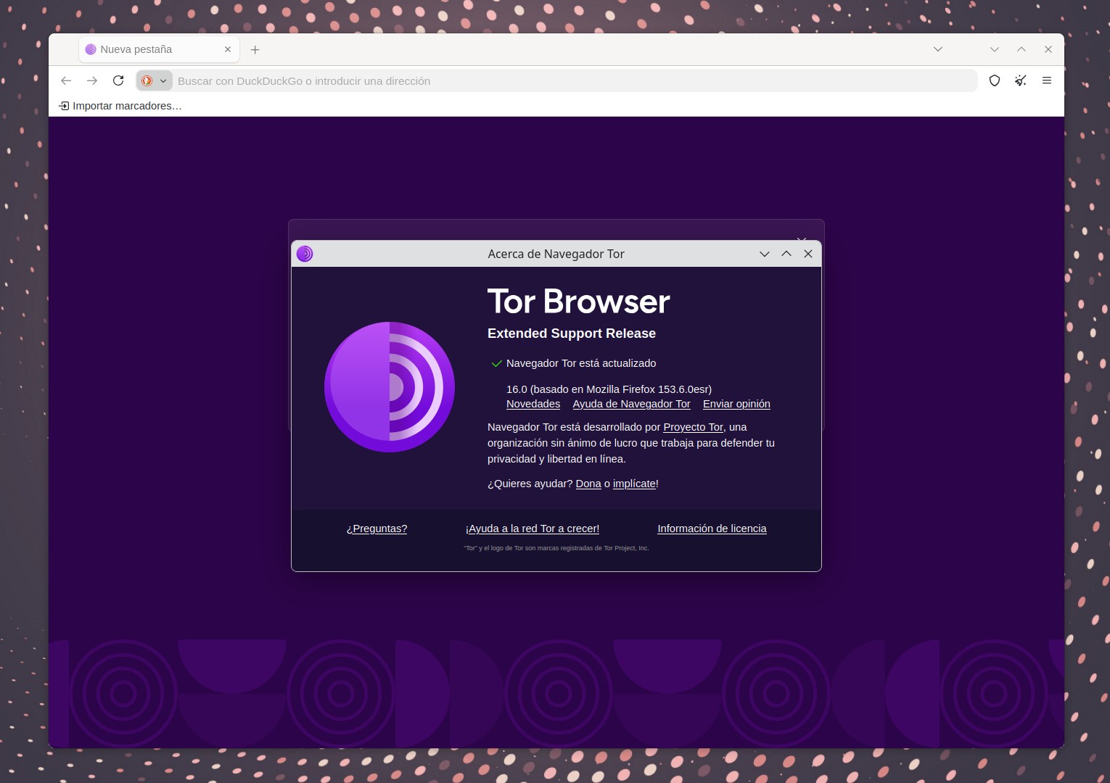The image size is (1110, 783).
Task: Maximize the Acerca de Navegador Tor dialog
Action: tap(786, 254)
